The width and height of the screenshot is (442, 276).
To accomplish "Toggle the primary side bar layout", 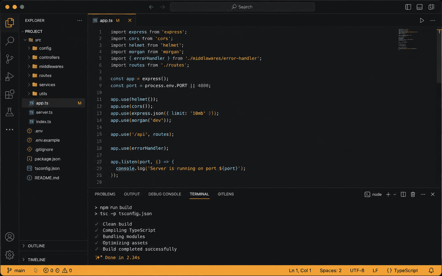I will pos(408,7).
